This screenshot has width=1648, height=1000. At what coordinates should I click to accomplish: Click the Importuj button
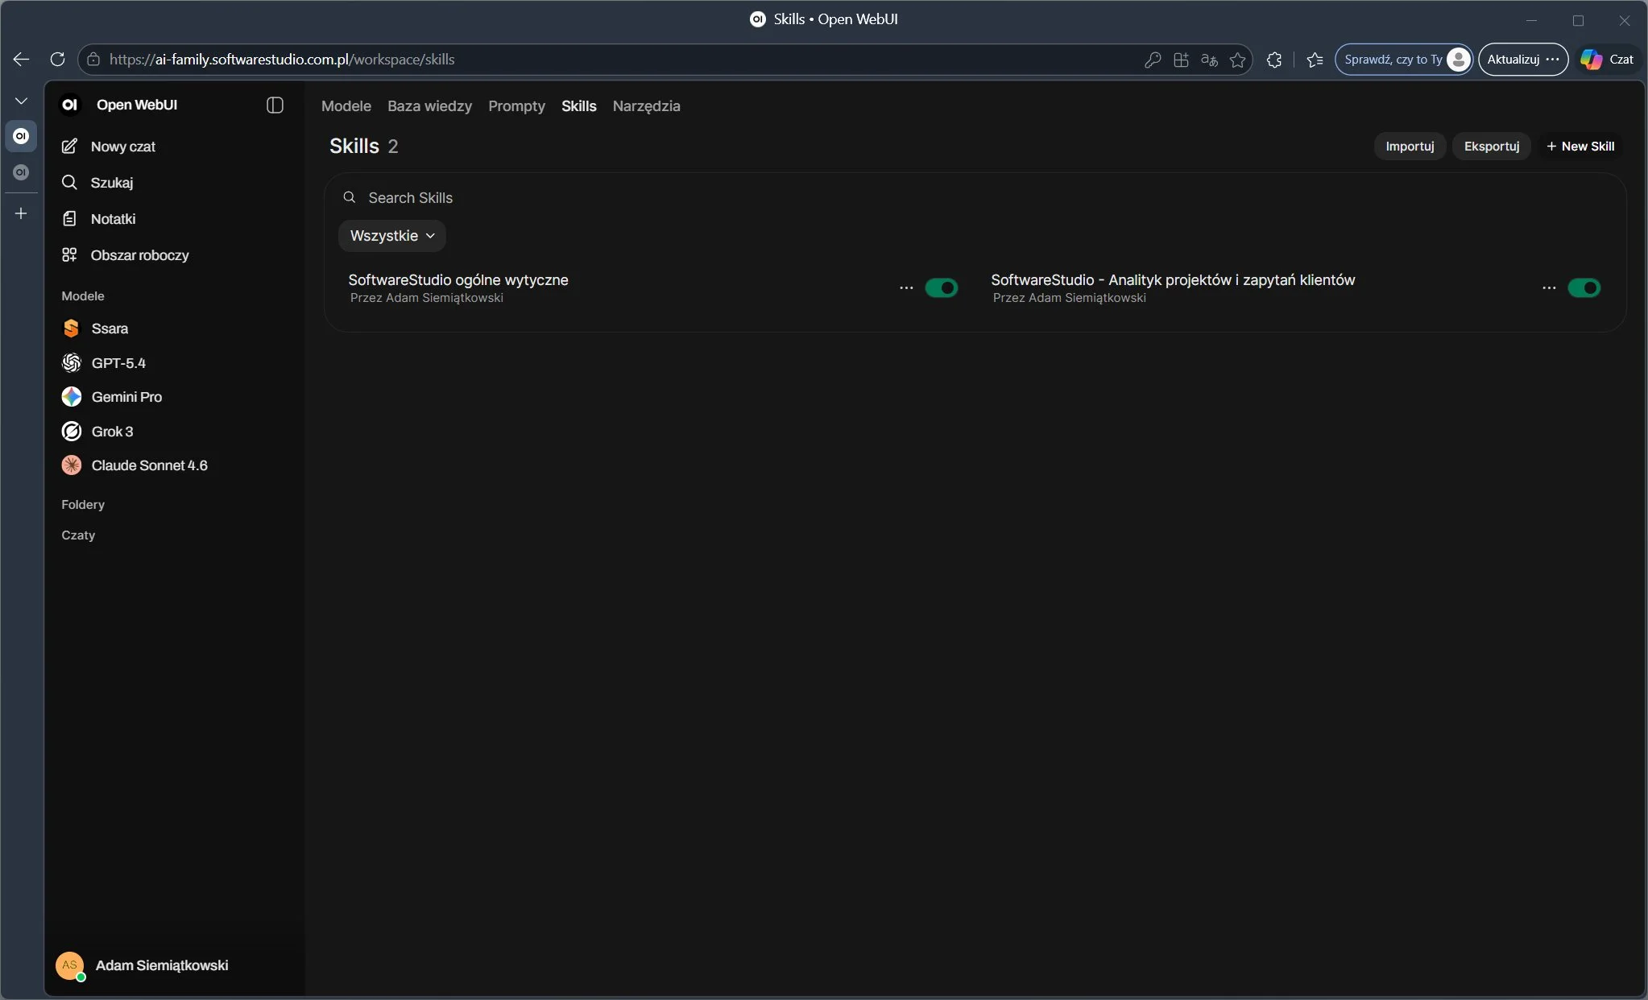coord(1410,147)
